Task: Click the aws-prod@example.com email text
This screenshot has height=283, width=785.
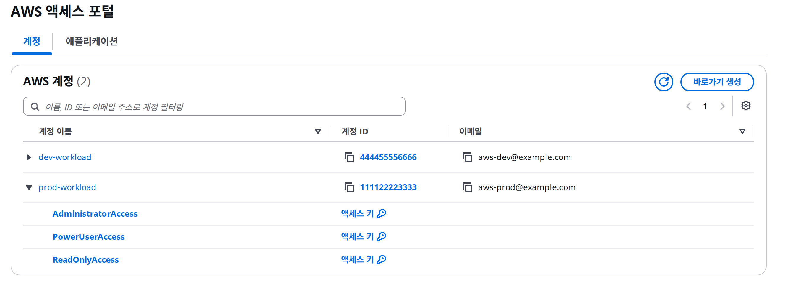Action: click(x=527, y=187)
